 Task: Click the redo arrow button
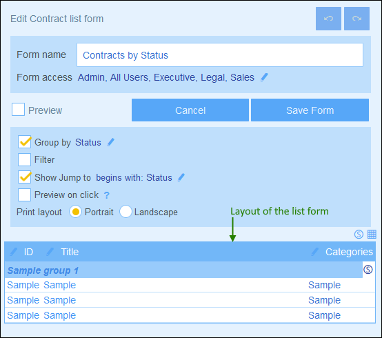pos(356,19)
